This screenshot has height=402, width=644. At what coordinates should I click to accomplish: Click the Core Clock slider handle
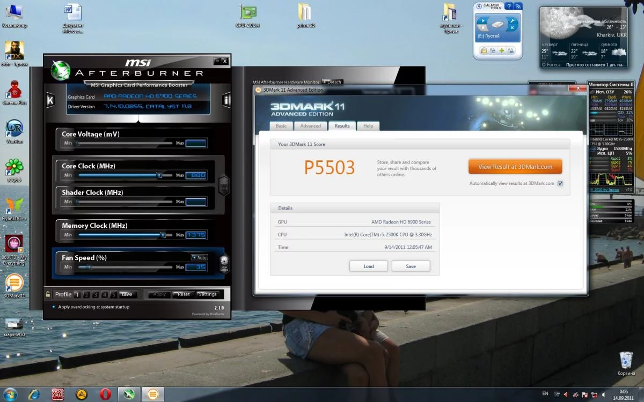point(159,175)
